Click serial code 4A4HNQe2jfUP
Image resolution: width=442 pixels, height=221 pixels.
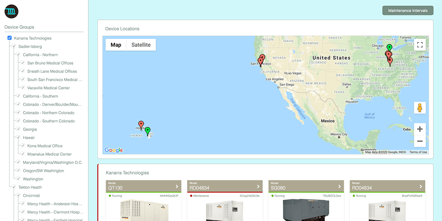[169, 196]
